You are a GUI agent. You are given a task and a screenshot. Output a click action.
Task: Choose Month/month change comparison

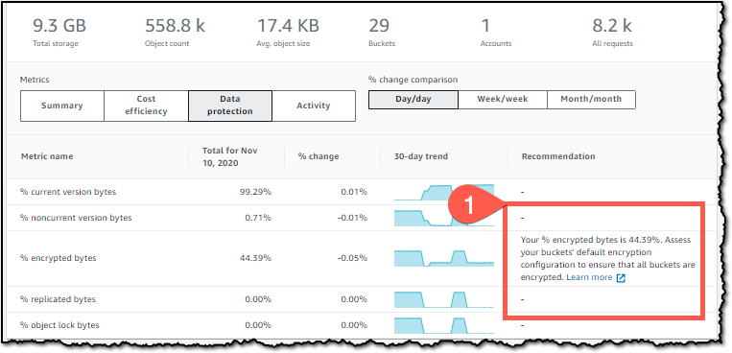(x=591, y=100)
